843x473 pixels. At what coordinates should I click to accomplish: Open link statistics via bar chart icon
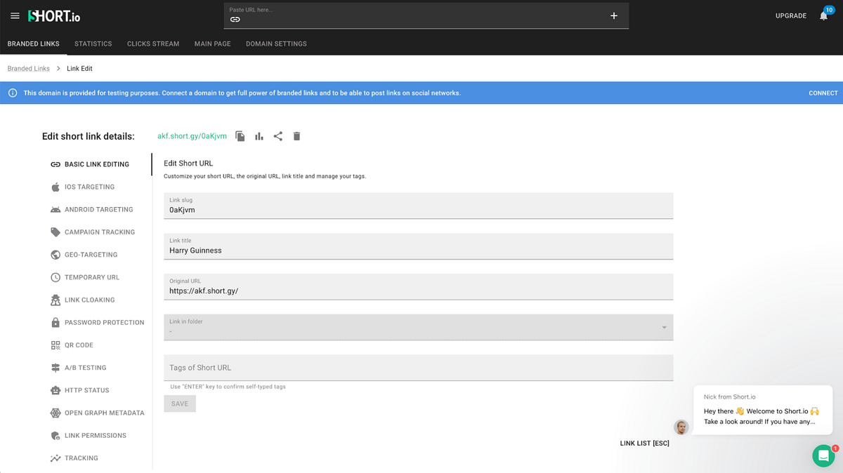259,135
